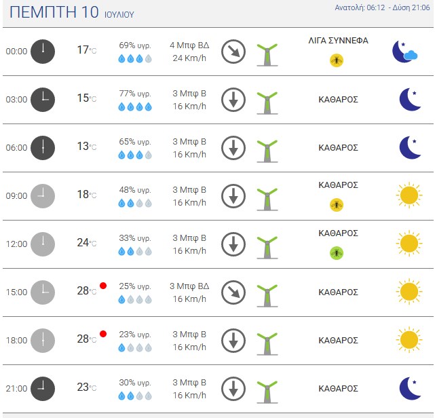
Task: Click the north wind arrow at 18:00
Action: [x=233, y=341]
